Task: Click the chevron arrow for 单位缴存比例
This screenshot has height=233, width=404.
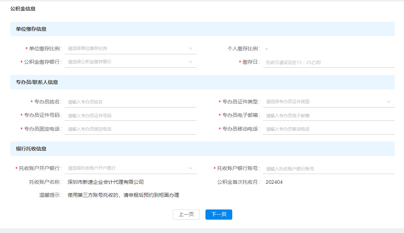Action: 191,48
